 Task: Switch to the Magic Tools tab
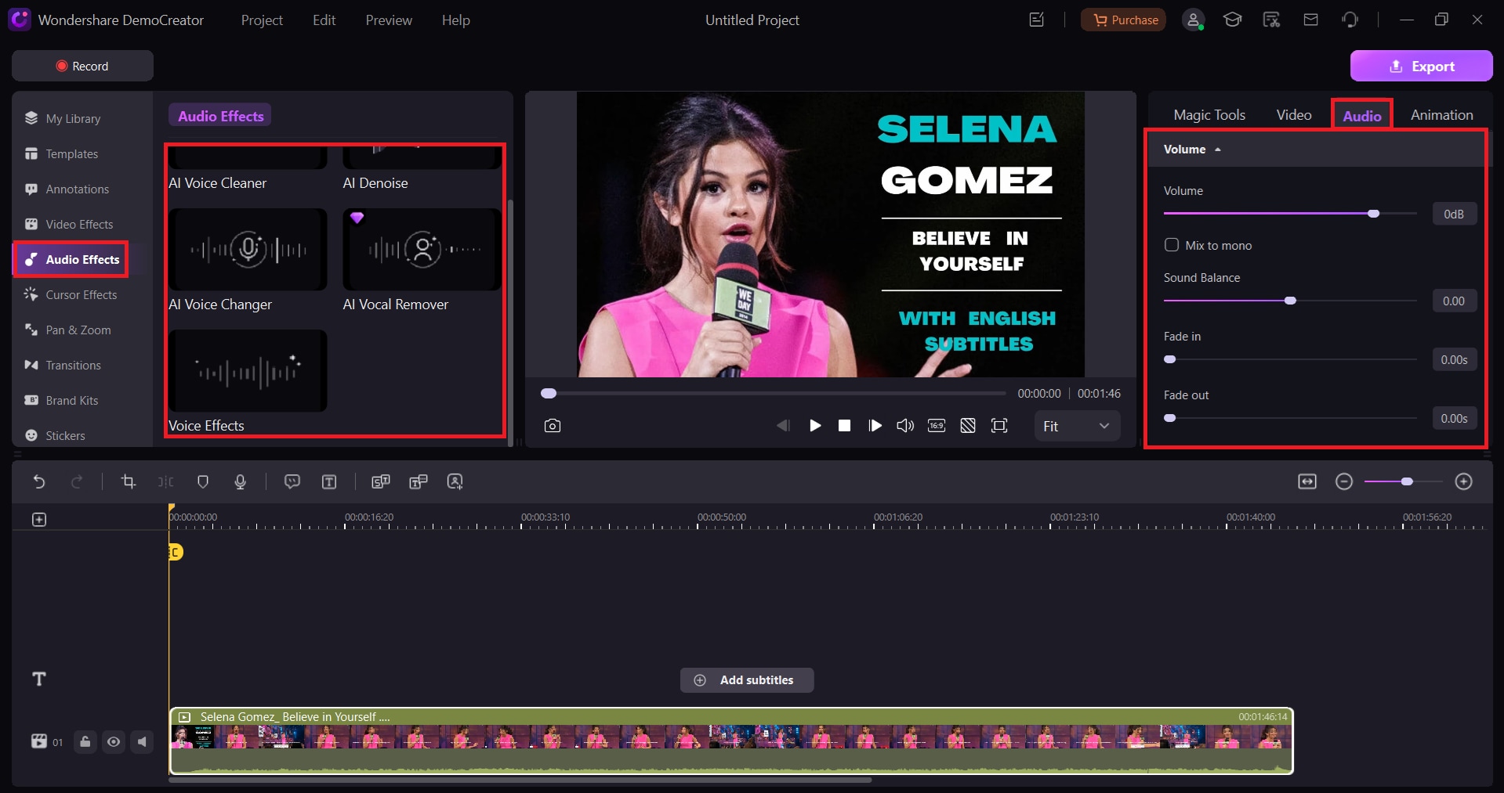1209,115
